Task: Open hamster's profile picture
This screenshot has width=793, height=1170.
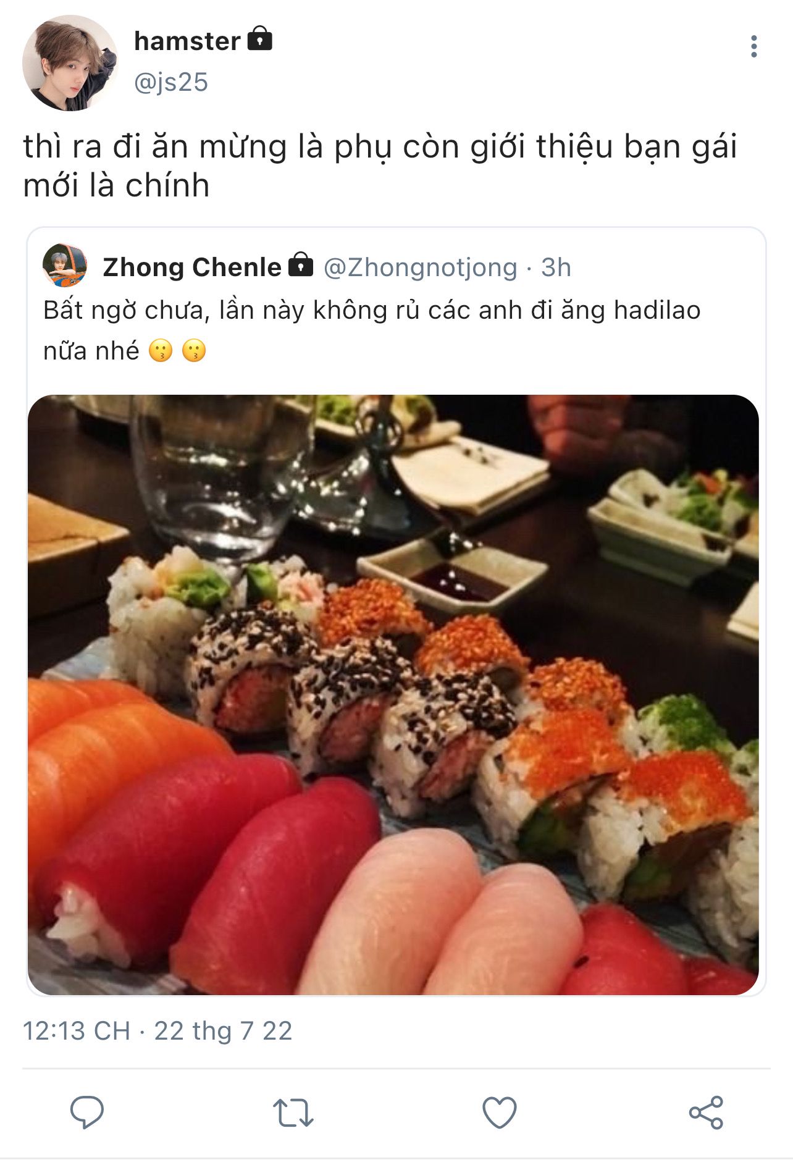Action: 70,63
